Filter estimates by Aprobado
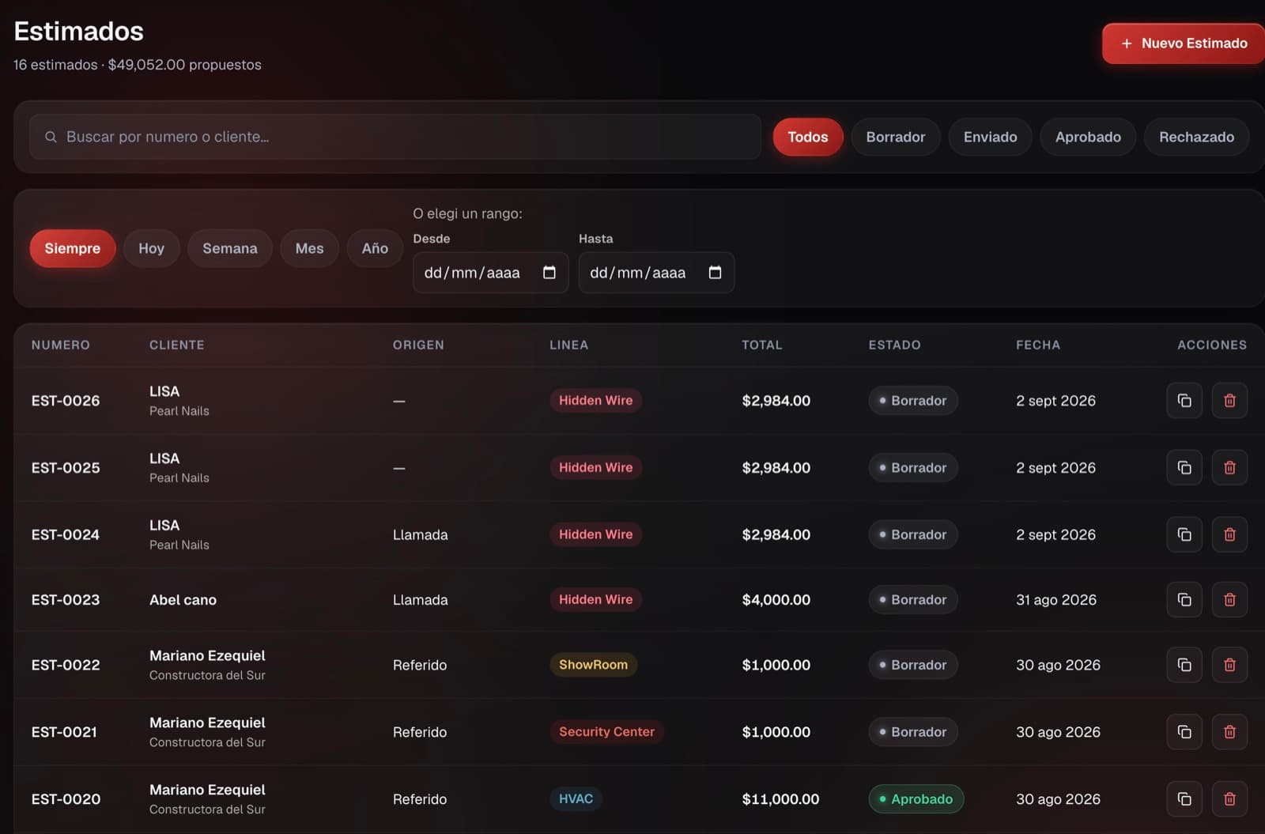Screen dimensions: 1265x834 (x=1088, y=137)
